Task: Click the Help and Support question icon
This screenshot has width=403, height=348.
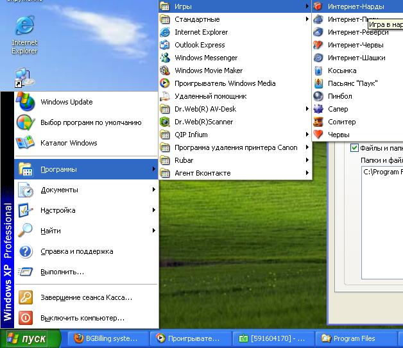Action: click(x=26, y=251)
